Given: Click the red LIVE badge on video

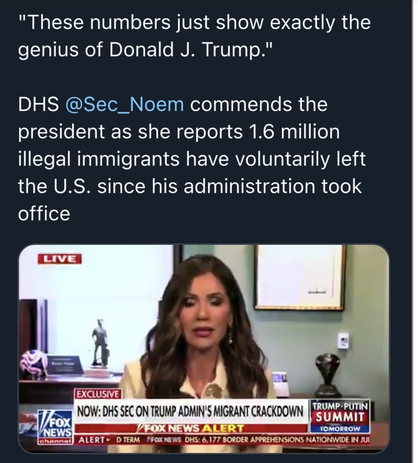Looking at the screenshot, I should pyautogui.click(x=59, y=259).
